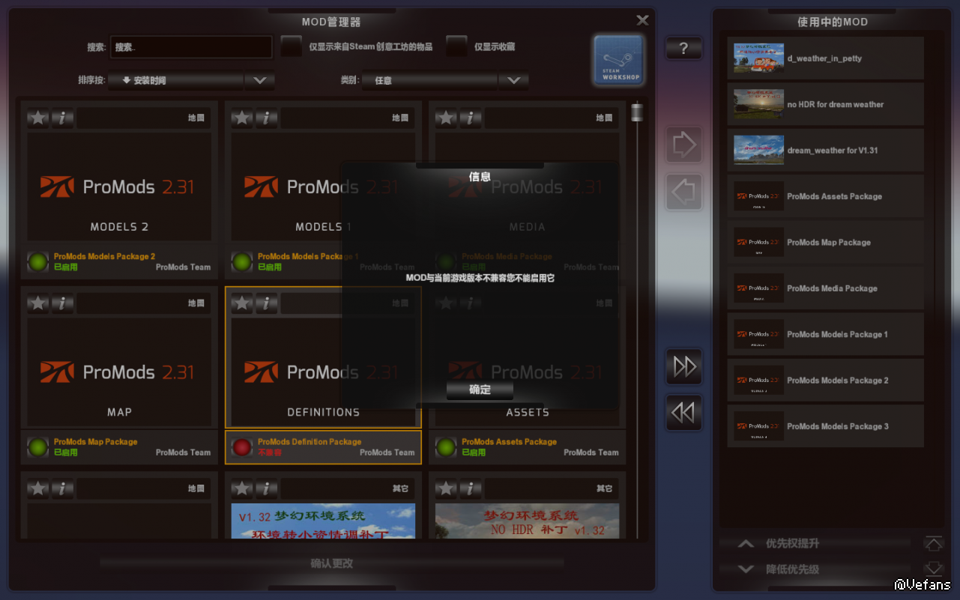Open info for ProMods Models Package 2

63,118
